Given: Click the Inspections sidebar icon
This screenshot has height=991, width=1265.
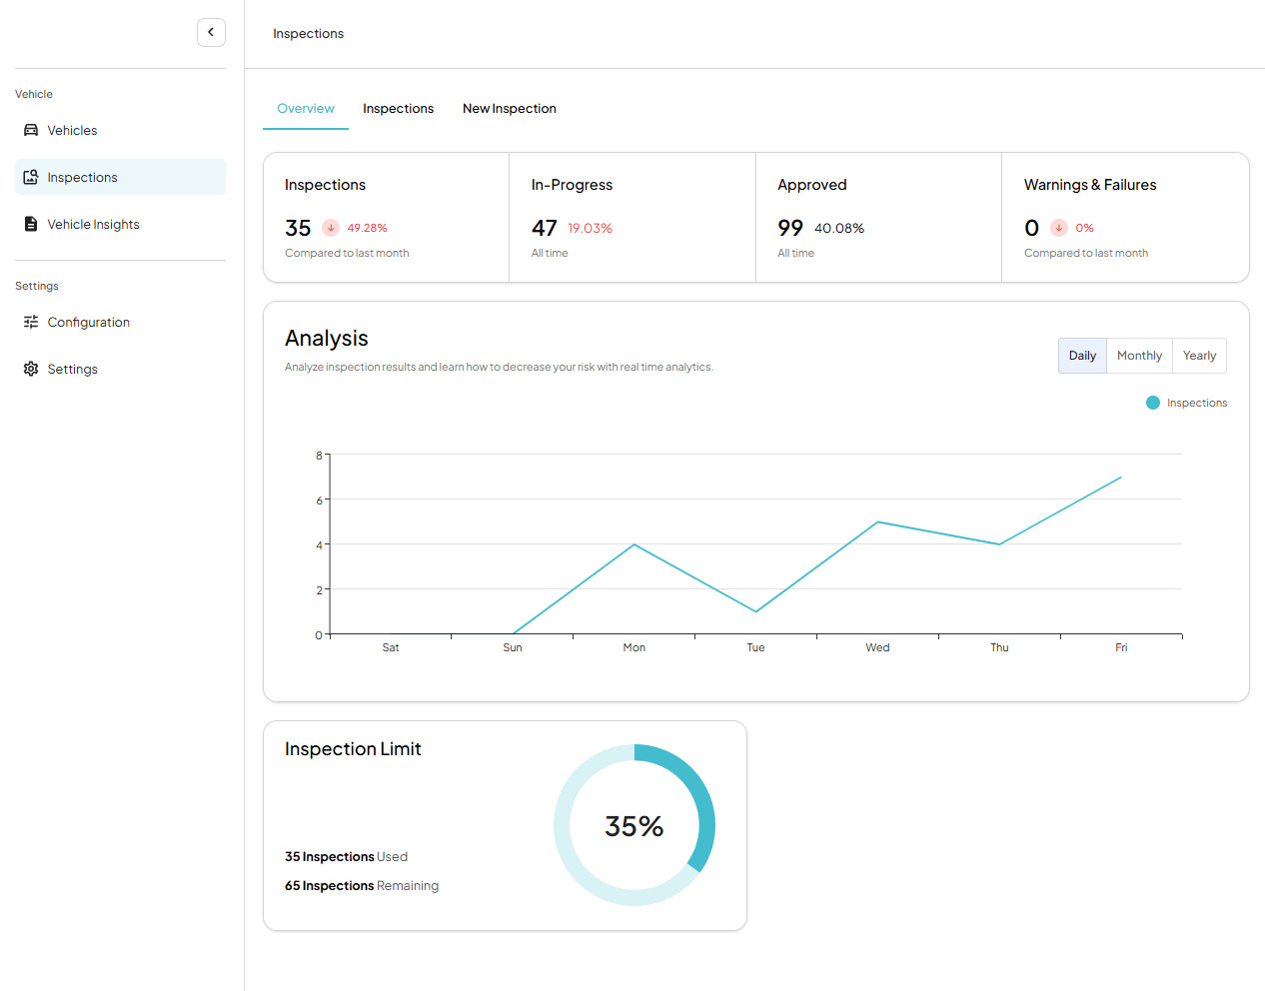Looking at the screenshot, I should [31, 177].
